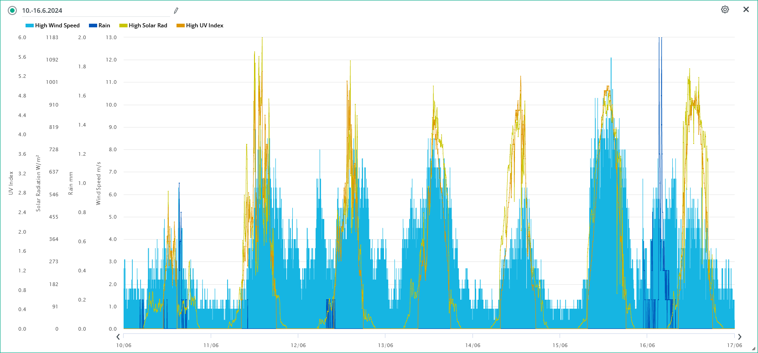Viewport: 758px width, 353px height.
Task: Open chart settings gear icon
Action: pos(725,10)
